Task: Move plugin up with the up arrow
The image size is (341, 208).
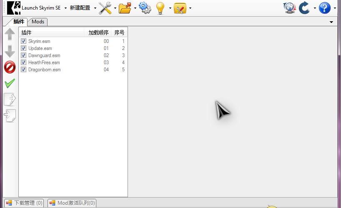Action: point(10,34)
